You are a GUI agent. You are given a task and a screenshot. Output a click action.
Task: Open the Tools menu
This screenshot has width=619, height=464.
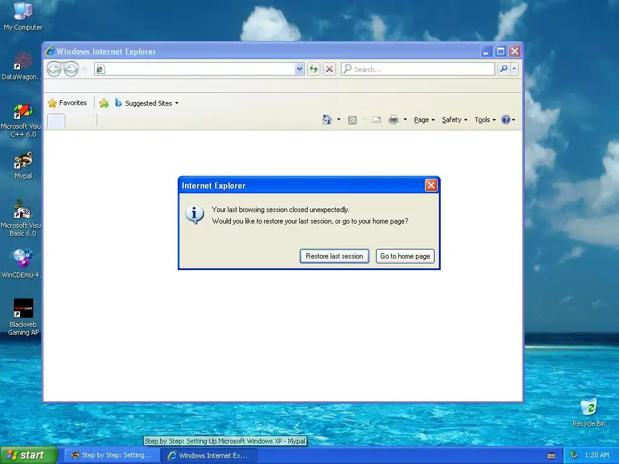(x=485, y=120)
